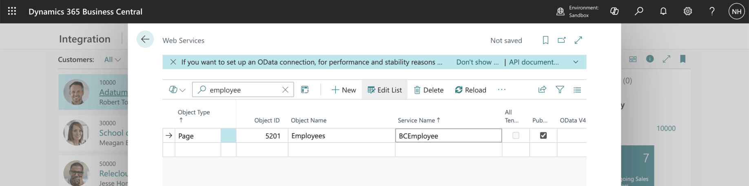Toggle the filter pane funnel icon
Viewport: 749px width, 186px height.
(x=560, y=90)
